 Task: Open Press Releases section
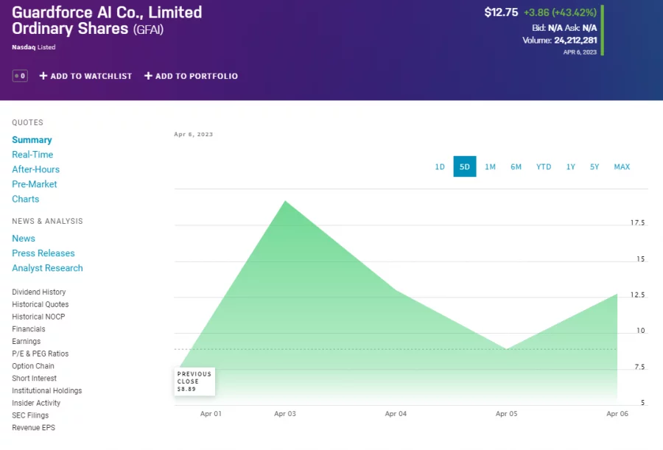(43, 253)
